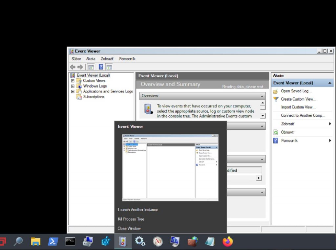Collapse the Overview section
Screen dimensions: 336x250
click(x=262, y=96)
